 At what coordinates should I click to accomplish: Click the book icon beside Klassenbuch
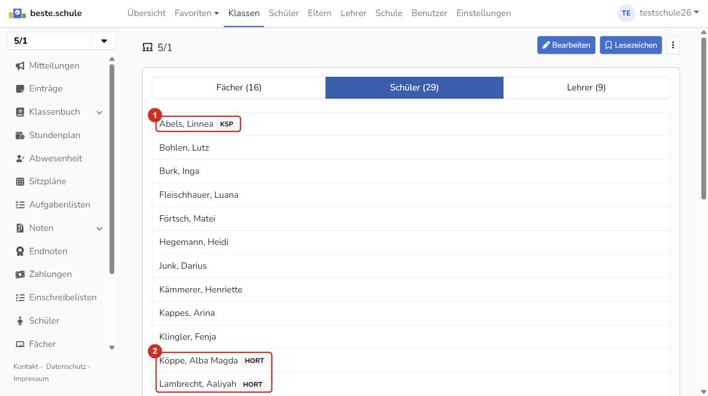[20, 112]
